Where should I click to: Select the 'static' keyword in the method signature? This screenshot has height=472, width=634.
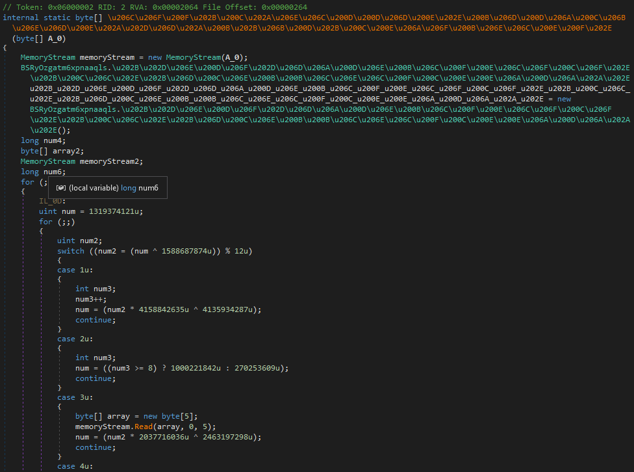pyautogui.click(x=57, y=18)
